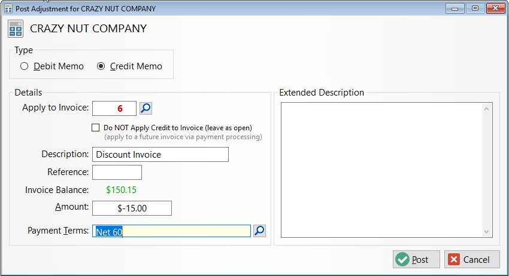This screenshot has height=276, width=509.
Task: Click the Apply to Invoice number field
Action: (114, 108)
